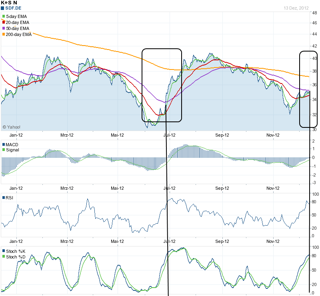Click the 100 value on RSI axis
This screenshot has height=296, width=320.
click(x=316, y=194)
